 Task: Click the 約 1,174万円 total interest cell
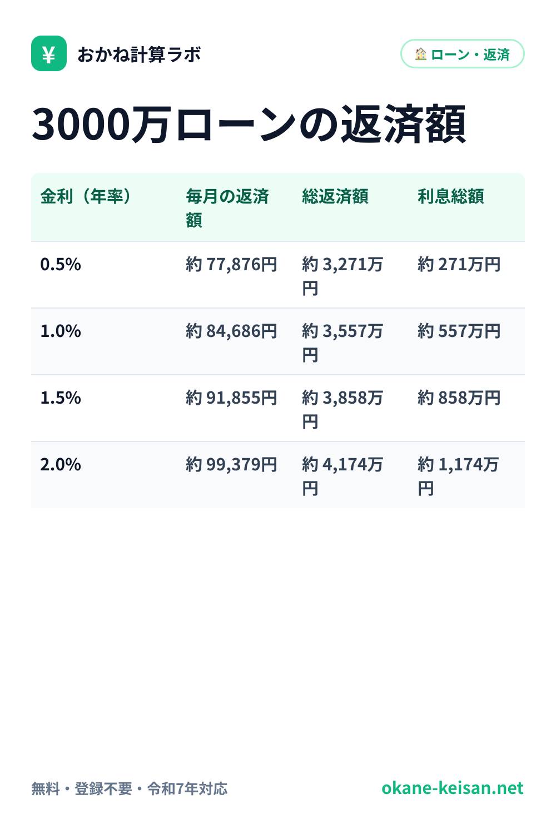click(459, 476)
